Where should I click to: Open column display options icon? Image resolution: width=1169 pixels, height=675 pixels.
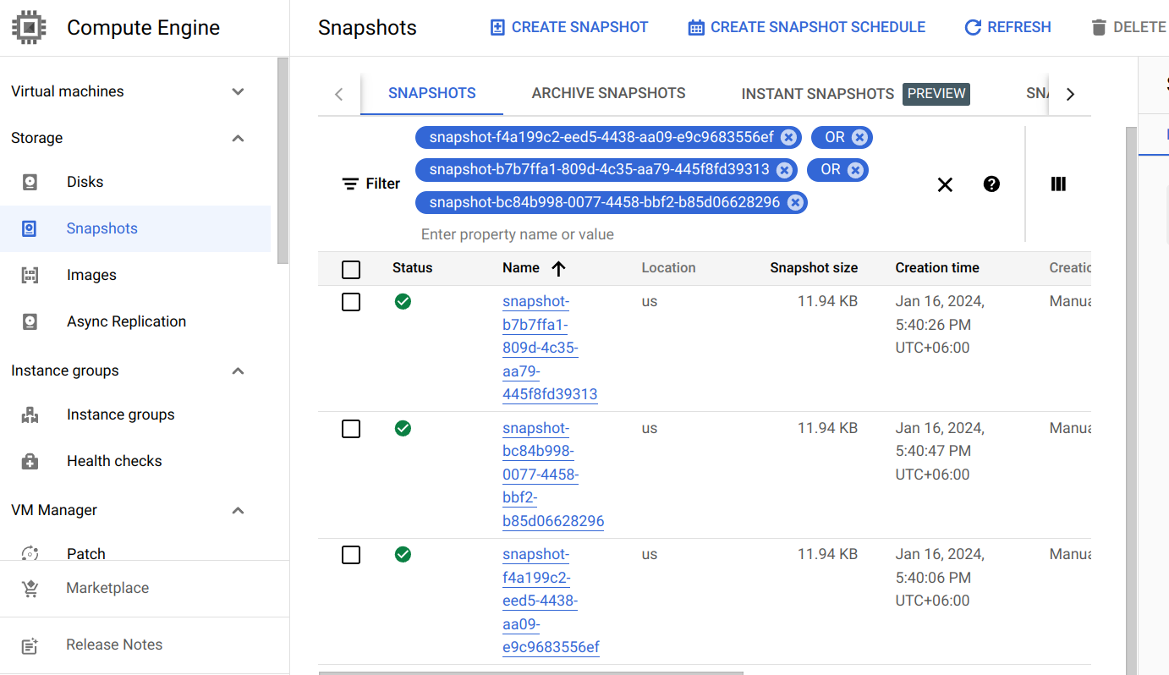(1058, 184)
